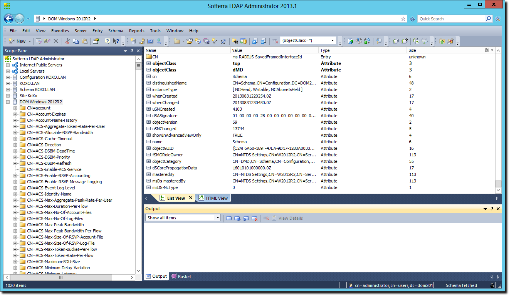The width and height of the screenshot is (509, 295).
Task: Click the Name column header
Action: [x=187, y=50]
